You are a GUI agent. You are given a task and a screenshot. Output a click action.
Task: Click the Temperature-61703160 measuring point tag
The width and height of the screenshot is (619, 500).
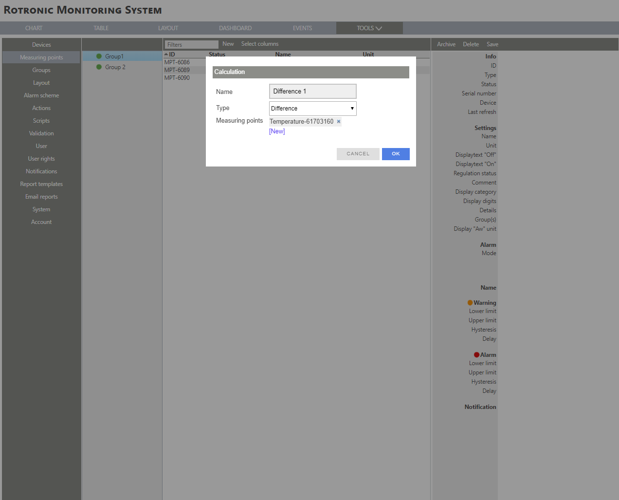(302, 122)
